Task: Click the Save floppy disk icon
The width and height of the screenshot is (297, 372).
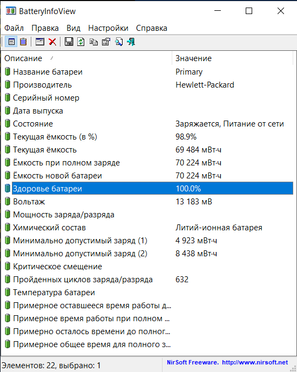Action: [x=69, y=42]
